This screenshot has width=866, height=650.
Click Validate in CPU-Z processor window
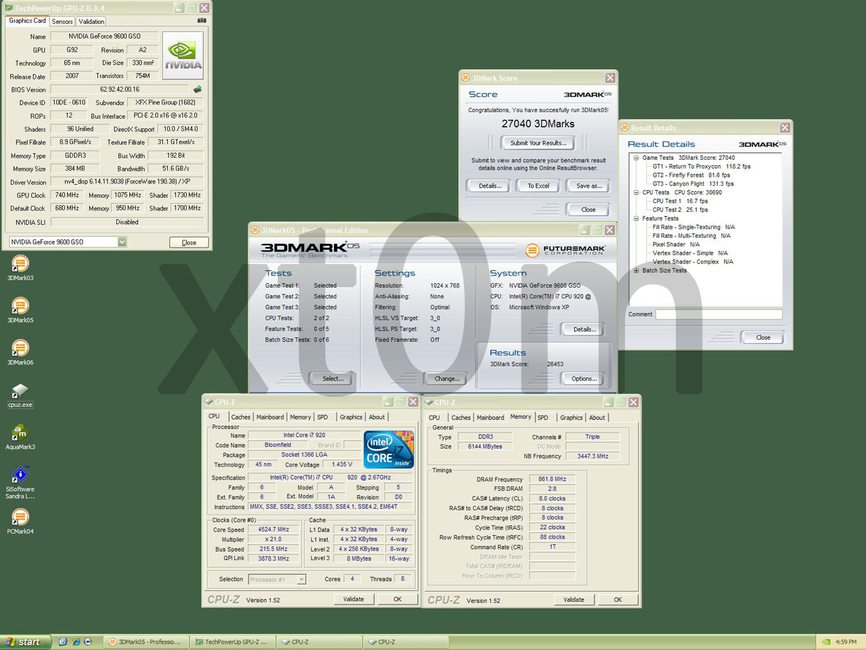tap(353, 599)
